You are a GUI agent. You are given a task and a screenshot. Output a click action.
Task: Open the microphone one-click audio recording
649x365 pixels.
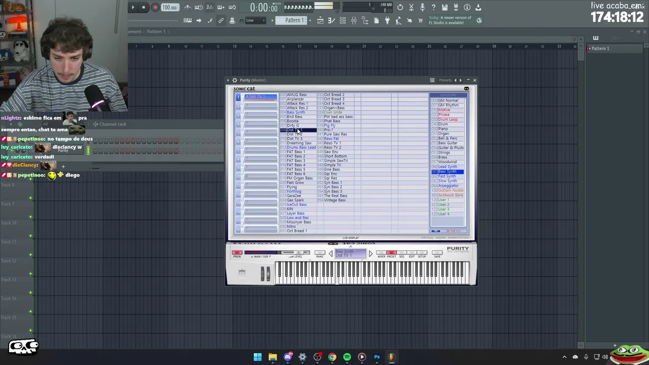(x=422, y=7)
